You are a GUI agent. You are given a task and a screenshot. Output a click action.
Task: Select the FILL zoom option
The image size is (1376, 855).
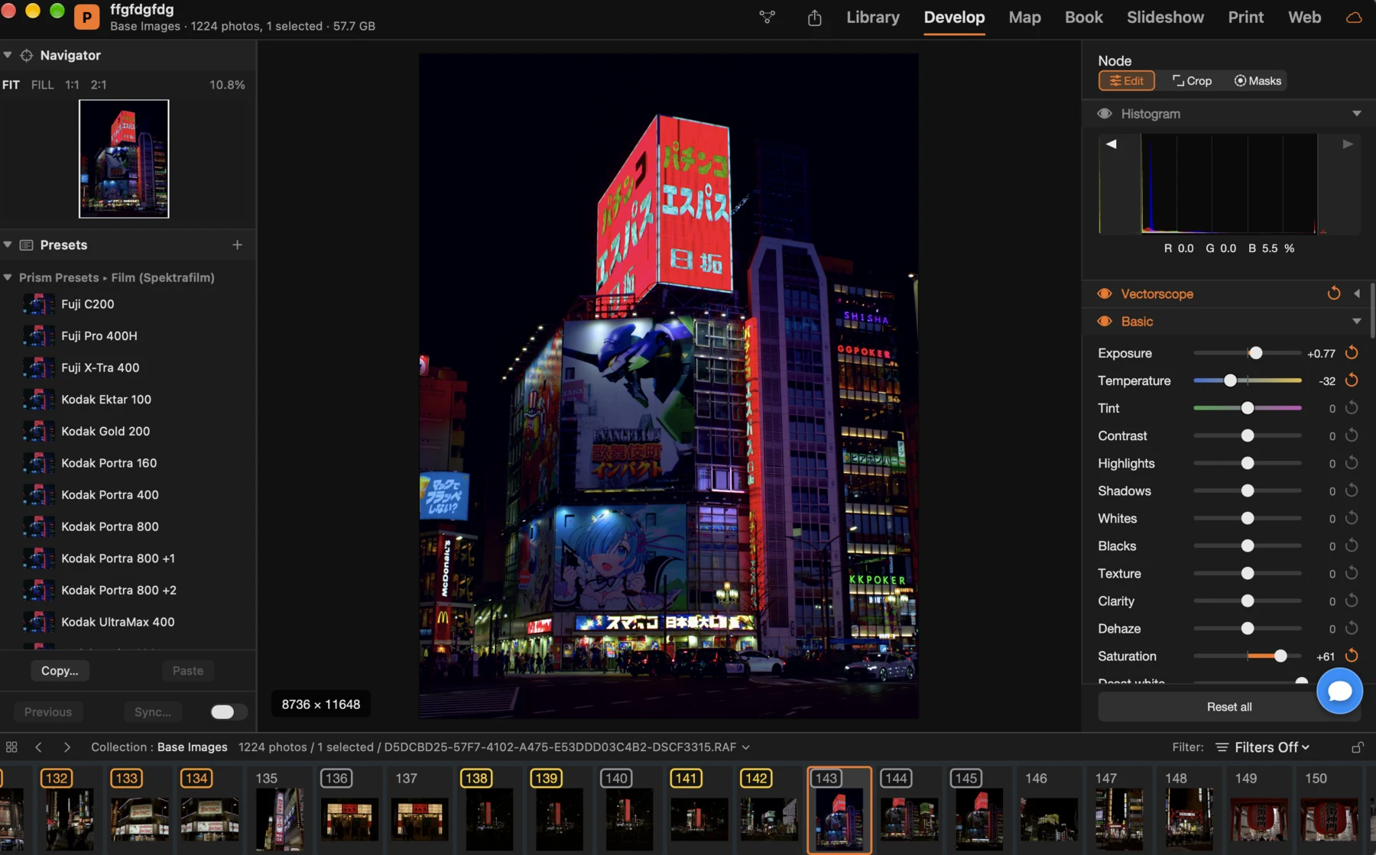(42, 85)
